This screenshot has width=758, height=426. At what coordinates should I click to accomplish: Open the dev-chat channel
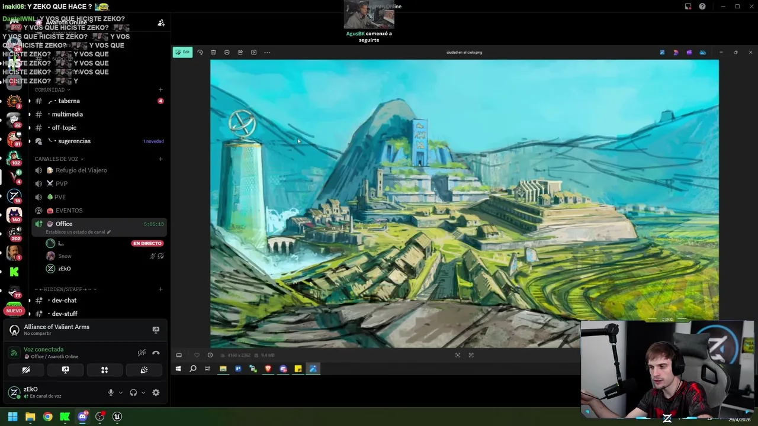99,301
